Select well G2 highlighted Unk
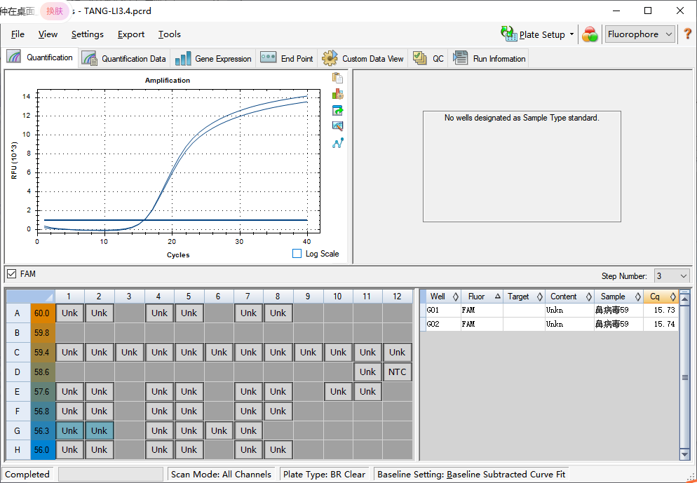 pyautogui.click(x=99, y=430)
